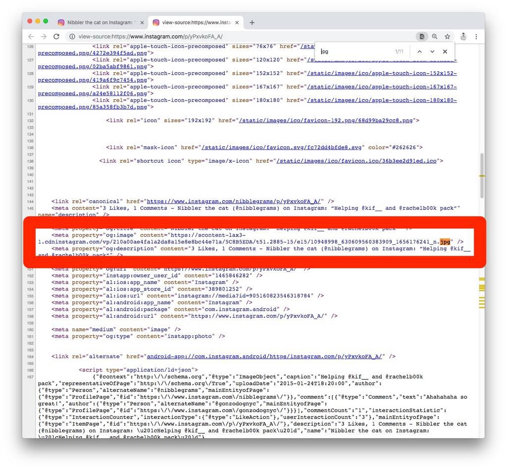This screenshot has width=507, height=470.
Task: Click the al:ios:app_store_id value 389801252
Action: (x=224, y=289)
